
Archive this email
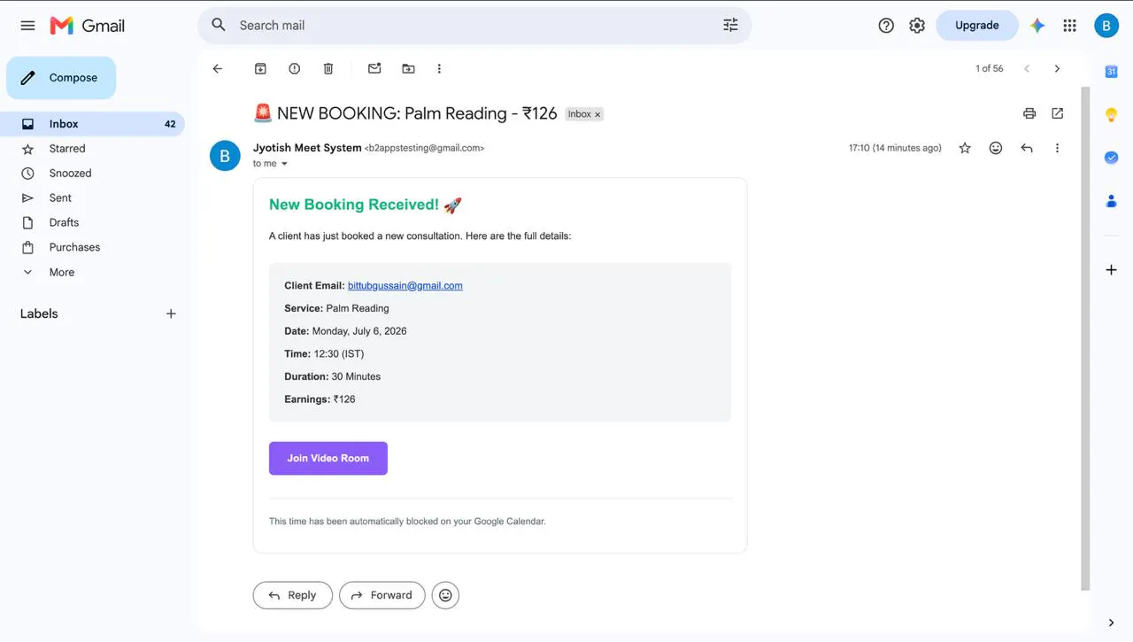pos(260,68)
